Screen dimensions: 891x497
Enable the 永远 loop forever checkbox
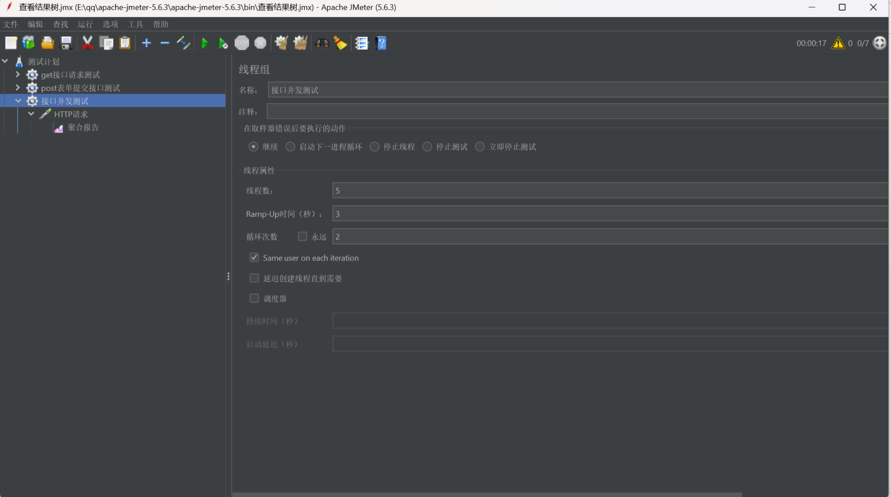[302, 236]
